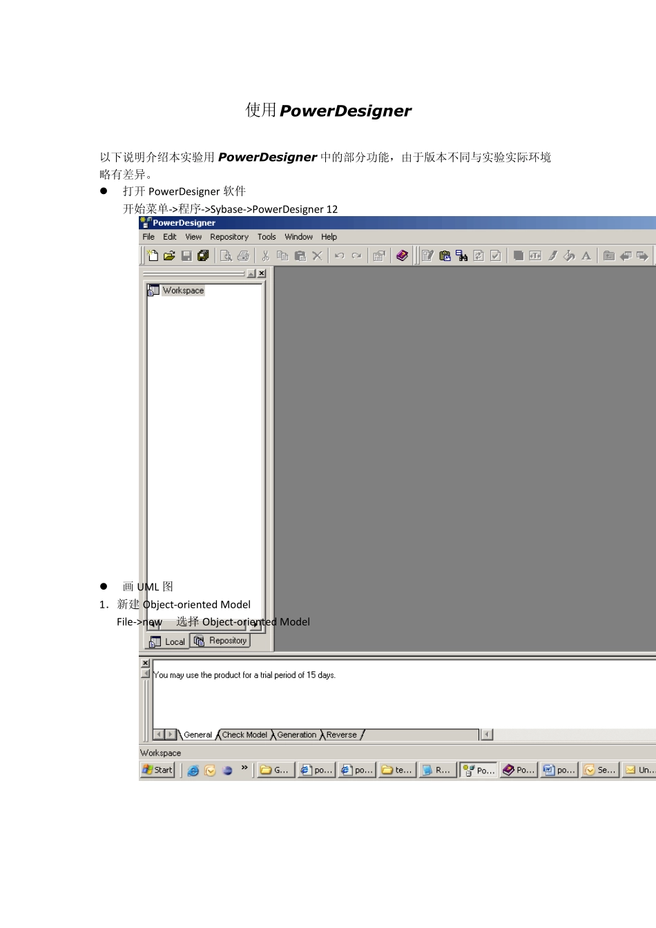Click the New document toolbar icon
The height and width of the screenshot is (928, 656).
[153, 255]
